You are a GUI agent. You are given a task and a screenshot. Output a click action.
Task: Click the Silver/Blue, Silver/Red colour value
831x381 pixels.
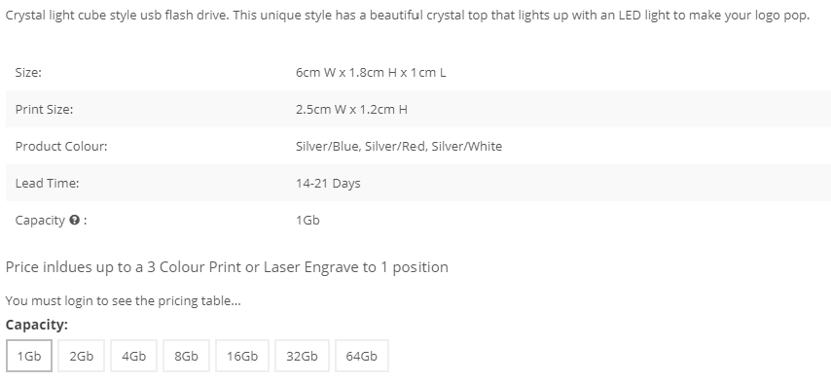399,146
